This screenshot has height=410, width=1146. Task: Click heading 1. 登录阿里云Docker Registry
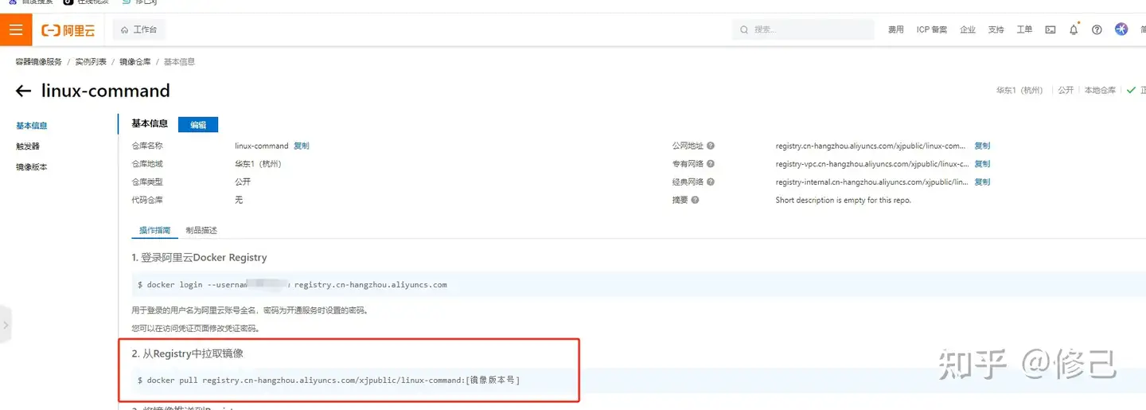(199, 257)
